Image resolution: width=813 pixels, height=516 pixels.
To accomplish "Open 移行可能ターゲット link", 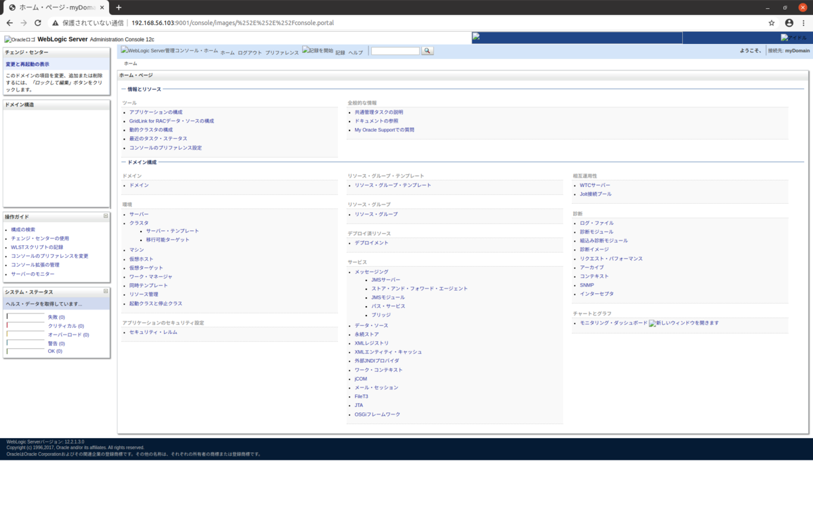I will tap(168, 240).
